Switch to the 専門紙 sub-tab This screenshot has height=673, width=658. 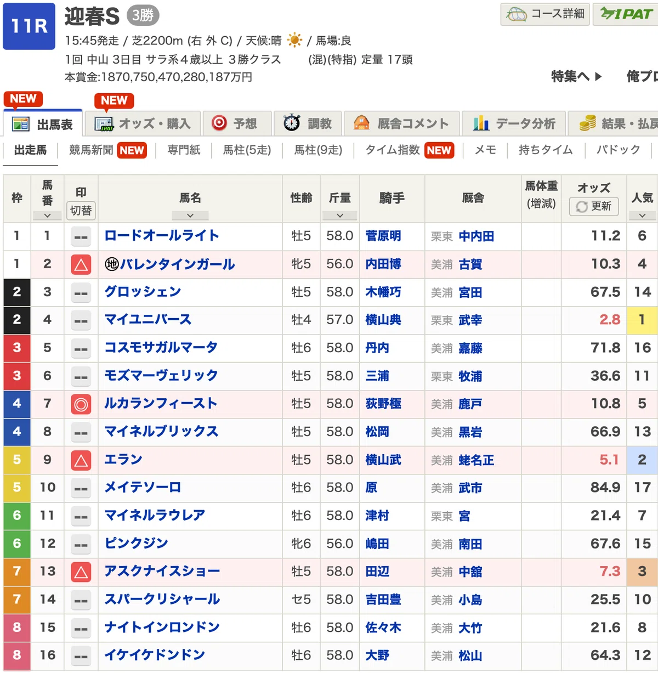pos(184,150)
